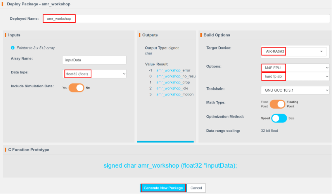
Task: Toggle Include Simulation Data switch
Action: coord(76,88)
